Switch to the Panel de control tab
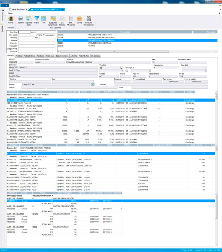 pyautogui.click(x=18, y=10)
